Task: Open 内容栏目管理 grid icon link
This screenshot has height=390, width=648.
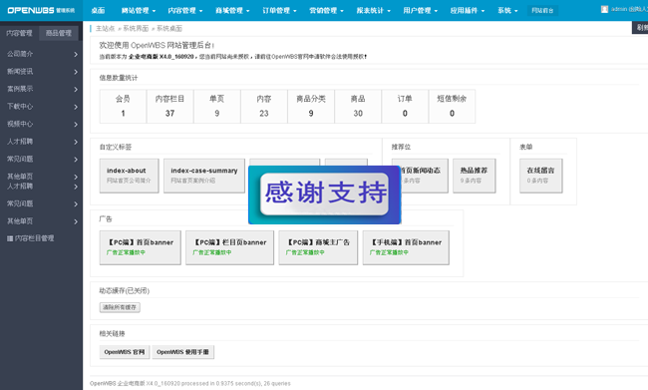Action: point(10,238)
